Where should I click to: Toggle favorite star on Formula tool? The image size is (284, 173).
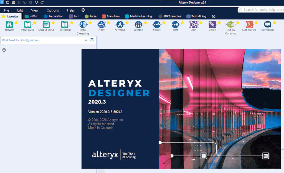click(x=127, y=23)
